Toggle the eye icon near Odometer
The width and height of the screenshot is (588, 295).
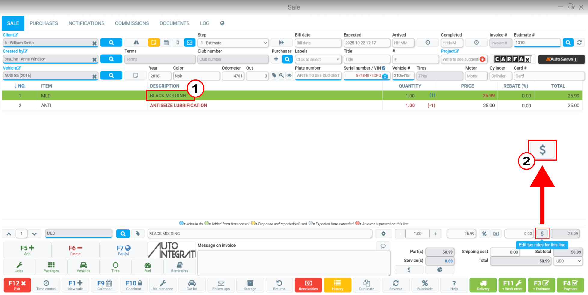(289, 76)
